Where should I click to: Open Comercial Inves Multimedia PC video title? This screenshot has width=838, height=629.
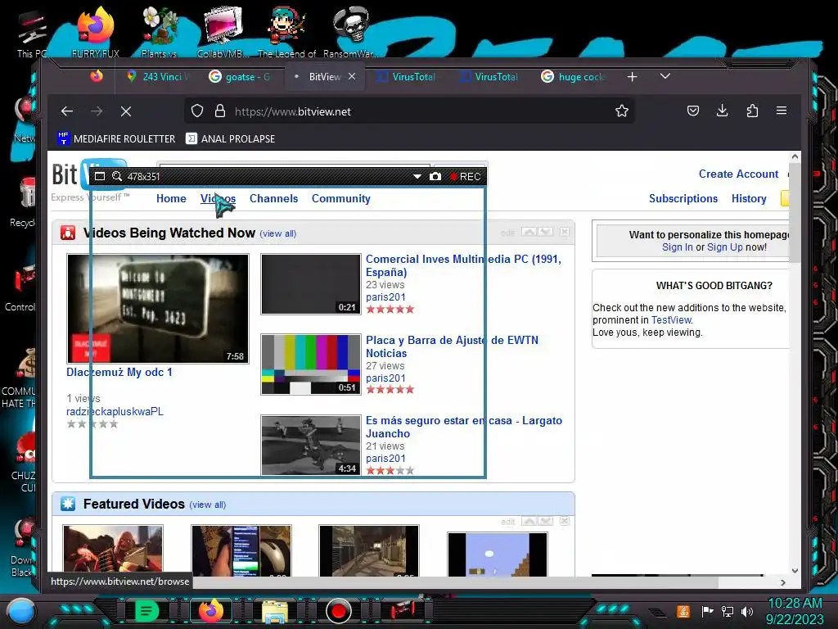tap(463, 265)
